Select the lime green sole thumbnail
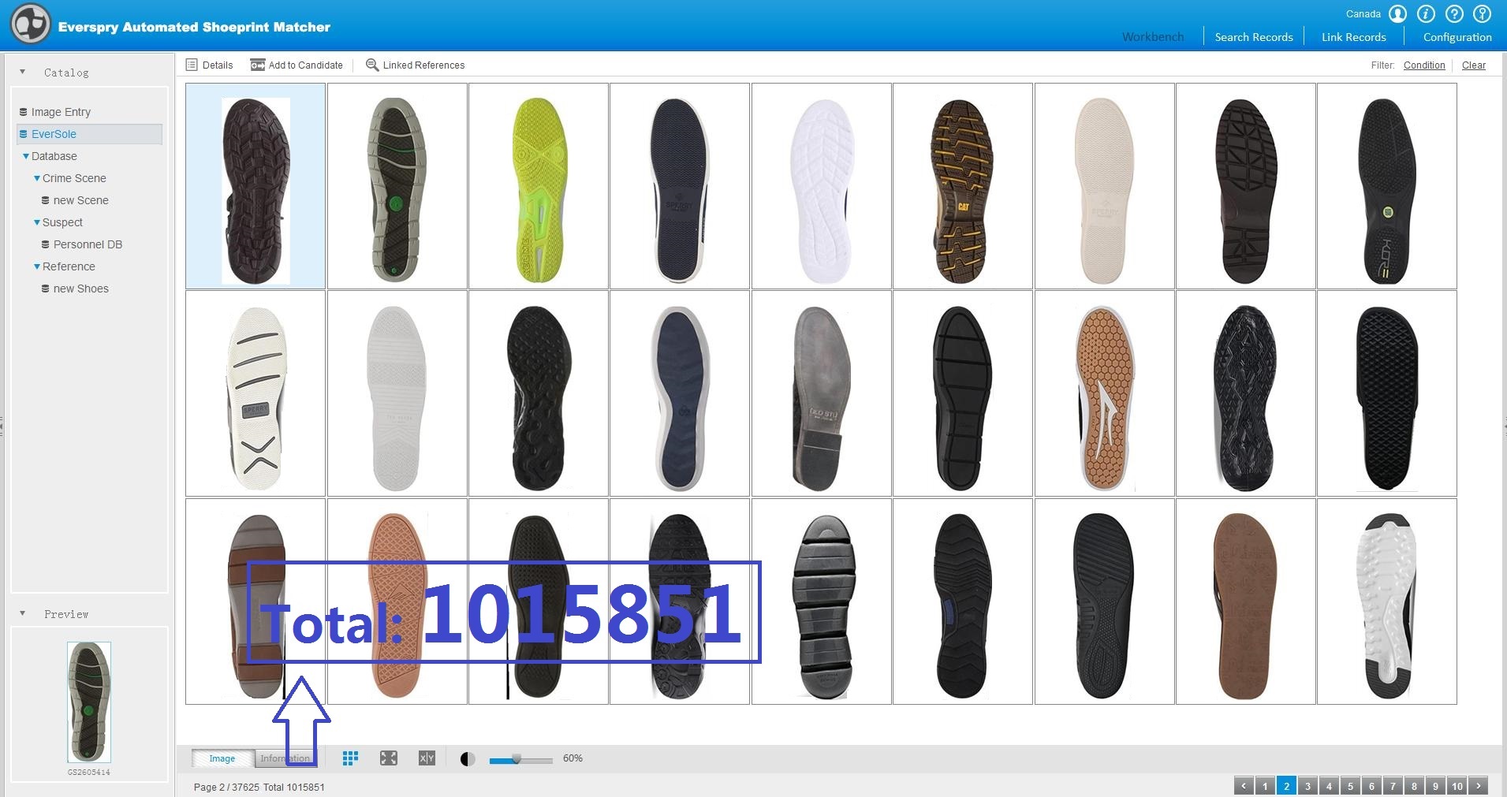This screenshot has height=797, width=1507. 538,186
